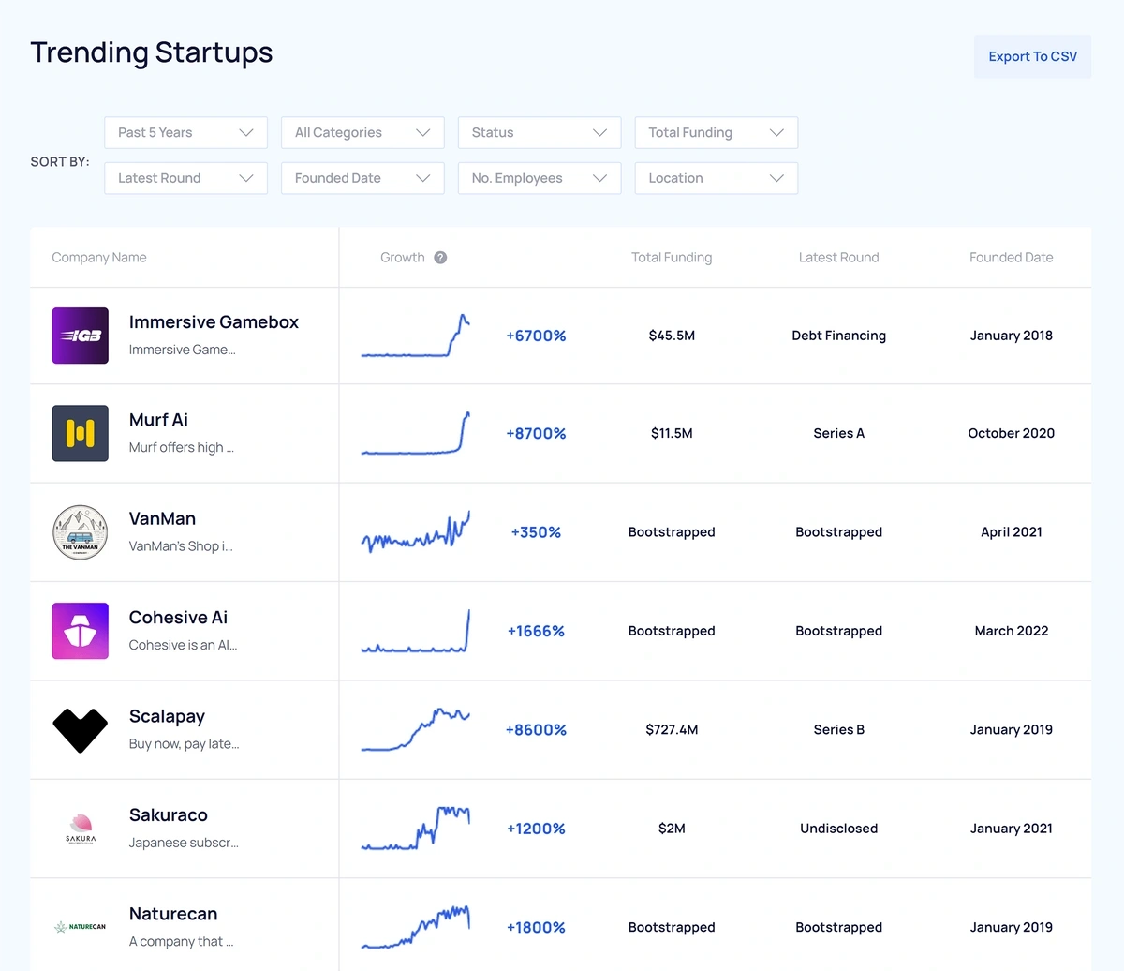Click the Founded Date column header
Viewport: 1124px width, 971px height.
(1012, 258)
